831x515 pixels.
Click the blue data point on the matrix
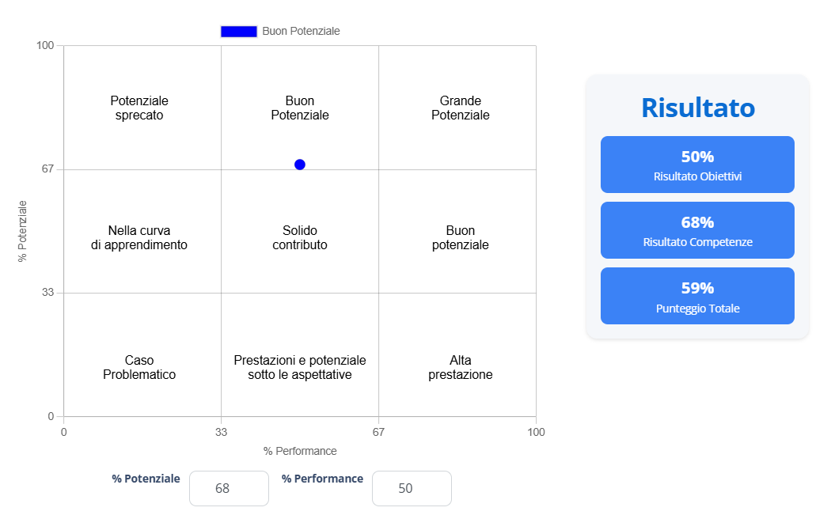pyautogui.click(x=299, y=164)
